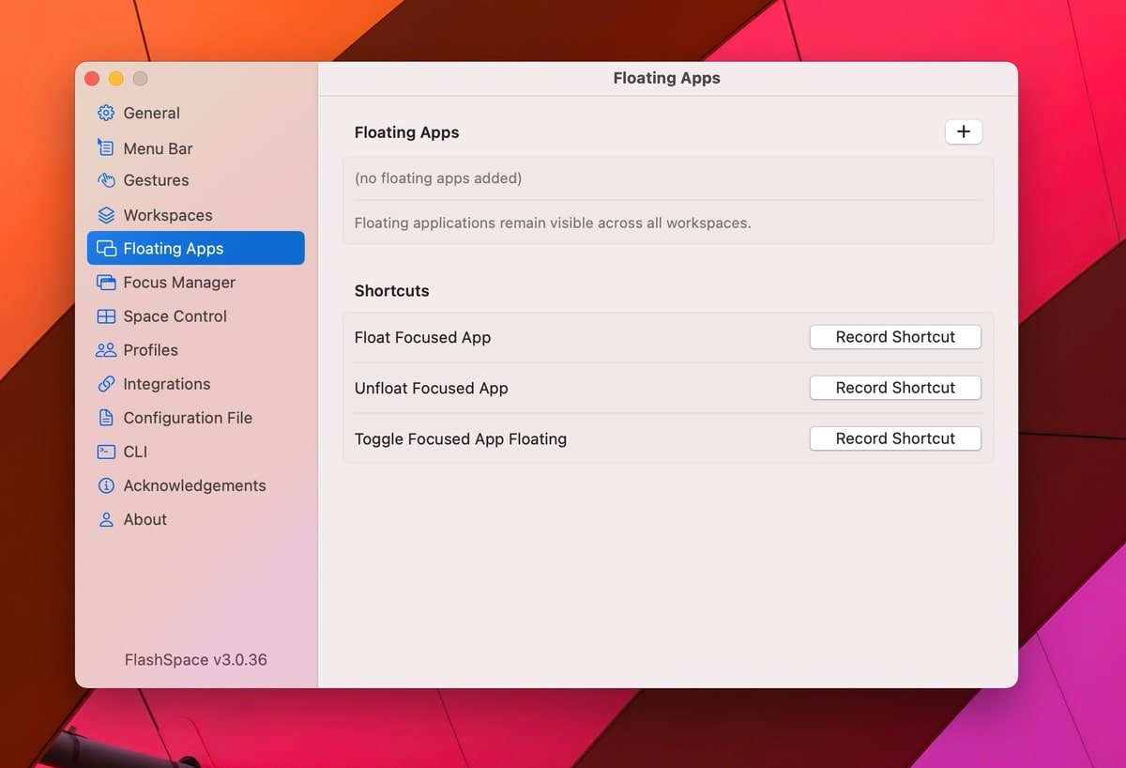Select the Menu Bar sidebar icon
This screenshot has width=1126, height=768.
tap(106, 147)
